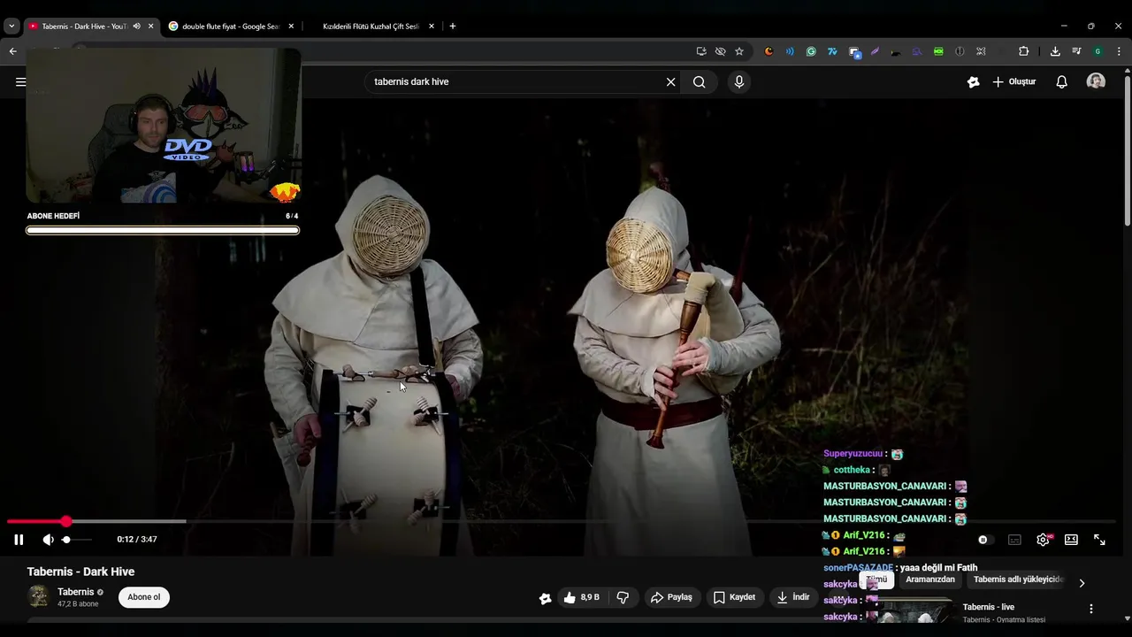1132x637 pixels.
Task: Adjust the player volume slider
Action: [x=76, y=540]
